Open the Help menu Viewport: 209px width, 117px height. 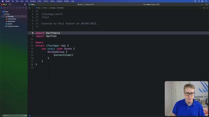point(72,1)
